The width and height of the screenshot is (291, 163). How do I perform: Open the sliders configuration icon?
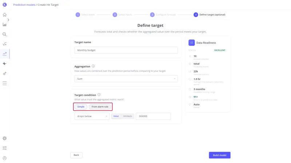click(x=5, y=148)
